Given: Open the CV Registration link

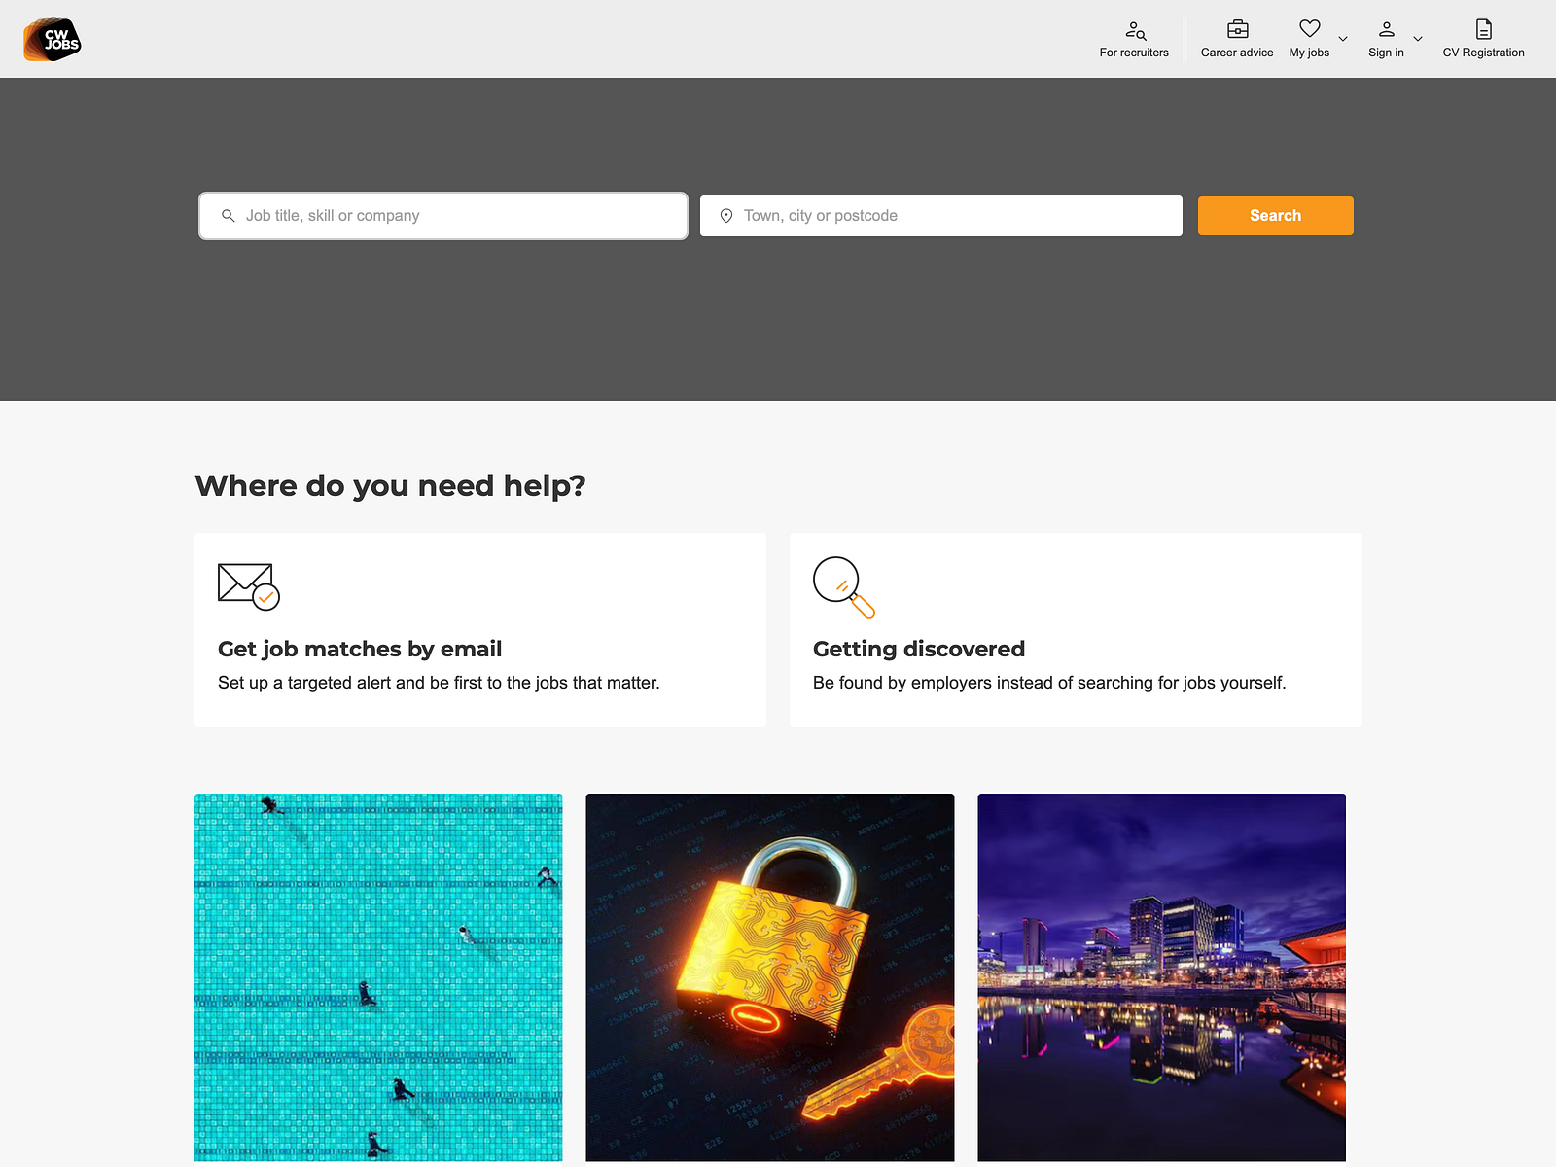Looking at the screenshot, I should point(1483,53).
